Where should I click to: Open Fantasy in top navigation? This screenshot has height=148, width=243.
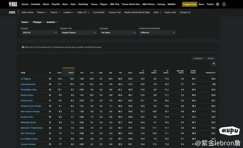pos(161,4)
